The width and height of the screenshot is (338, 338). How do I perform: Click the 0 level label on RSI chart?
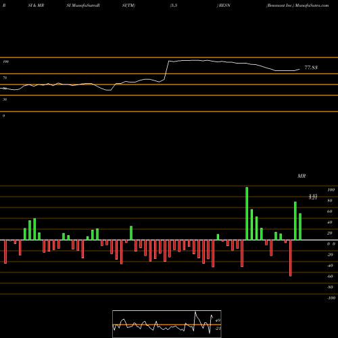coord(3,116)
